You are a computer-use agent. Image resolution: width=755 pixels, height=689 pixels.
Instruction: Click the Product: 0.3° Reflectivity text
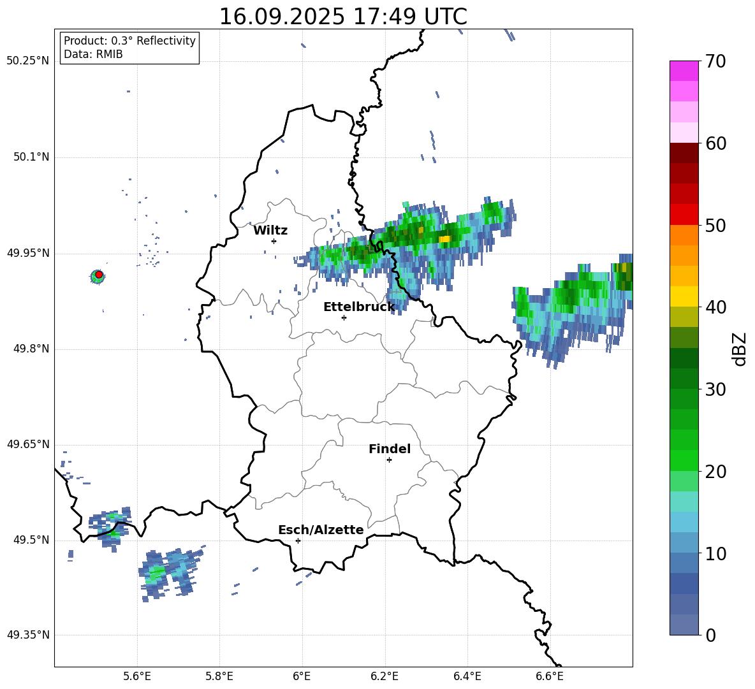coord(129,40)
